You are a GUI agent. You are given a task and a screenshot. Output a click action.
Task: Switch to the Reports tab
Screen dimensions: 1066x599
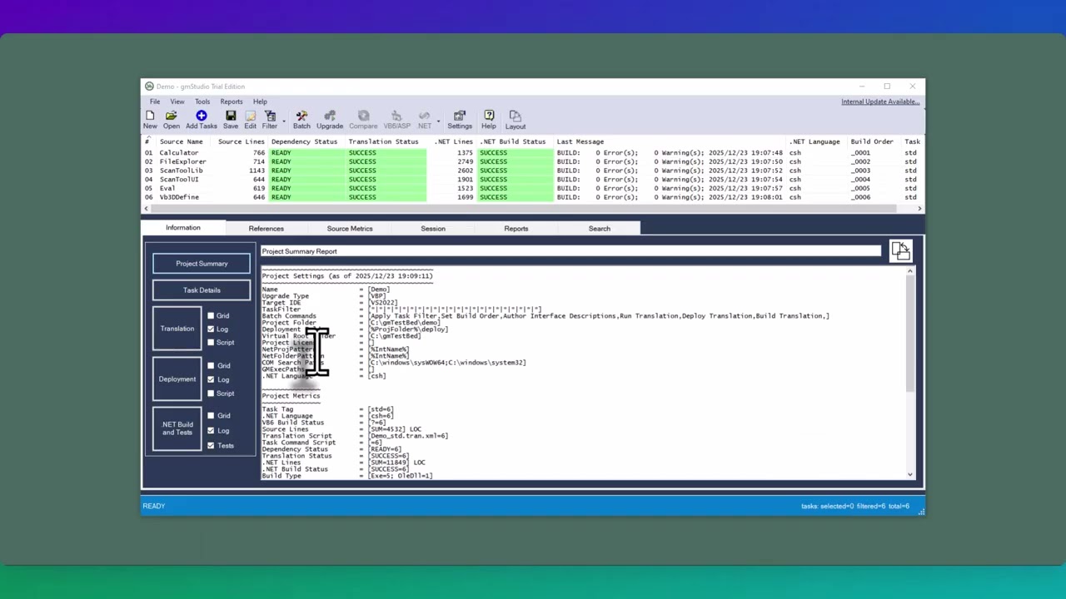(516, 228)
